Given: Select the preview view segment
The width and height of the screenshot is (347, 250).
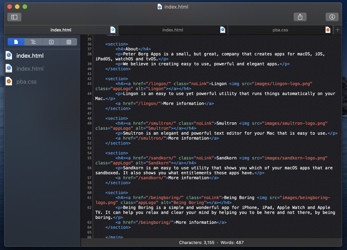Looking at the screenshot, I should (51, 42).
